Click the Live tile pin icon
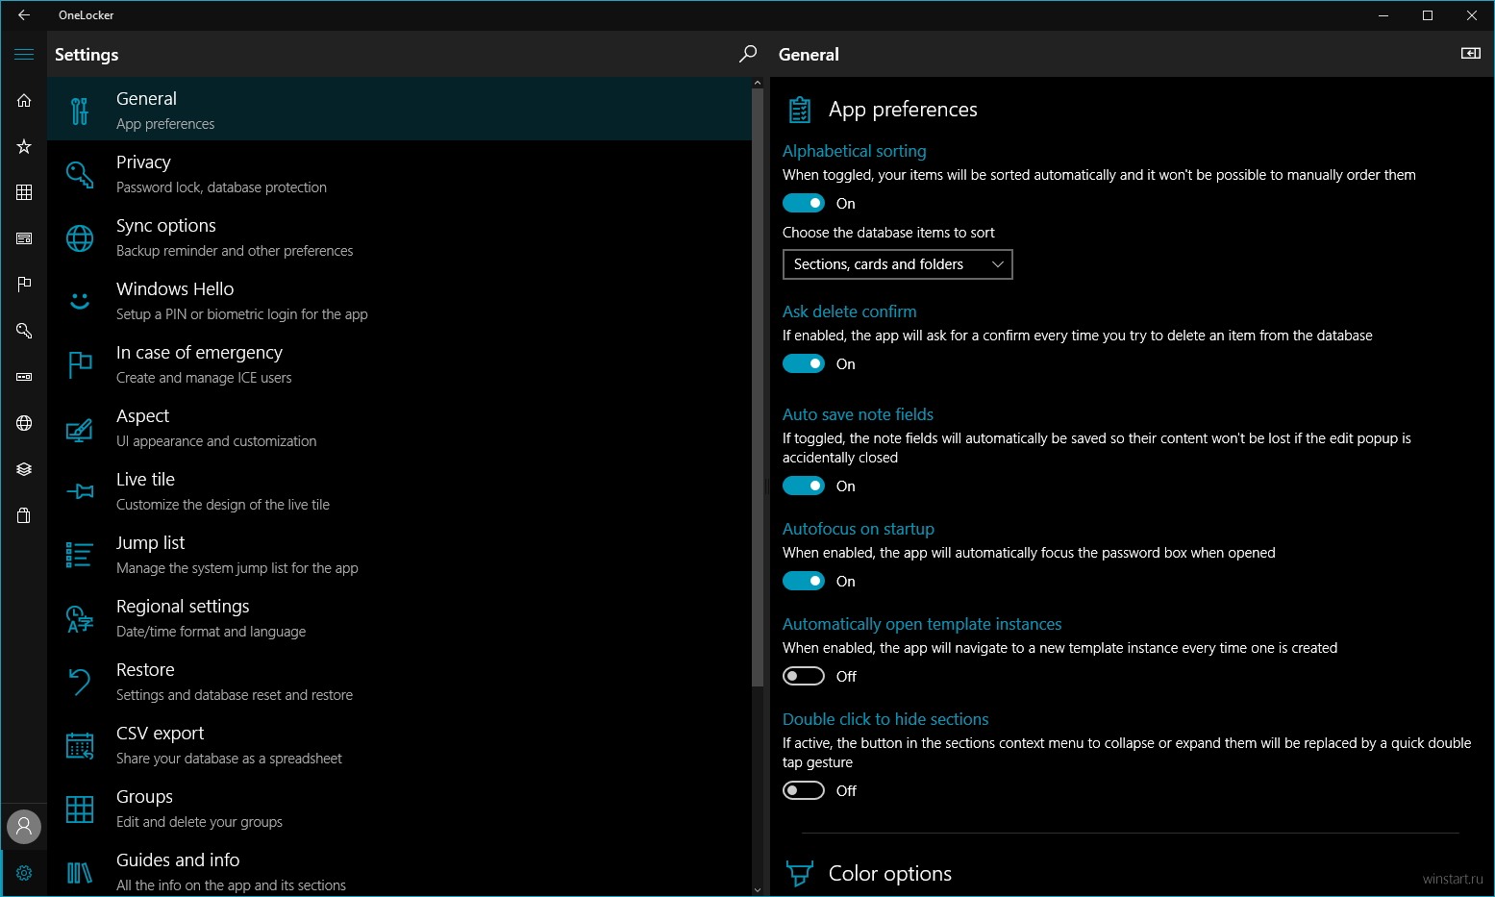Viewport: 1495px width, 897px height. coord(80,491)
